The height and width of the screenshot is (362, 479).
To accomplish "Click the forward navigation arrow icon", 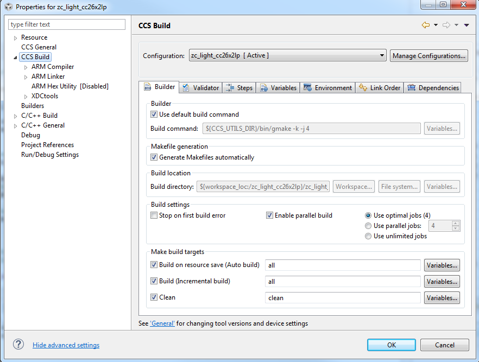I will (446, 26).
